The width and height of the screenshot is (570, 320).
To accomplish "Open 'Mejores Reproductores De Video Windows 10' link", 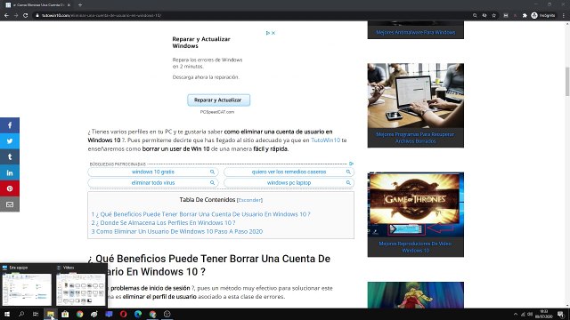I will coord(416,247).
